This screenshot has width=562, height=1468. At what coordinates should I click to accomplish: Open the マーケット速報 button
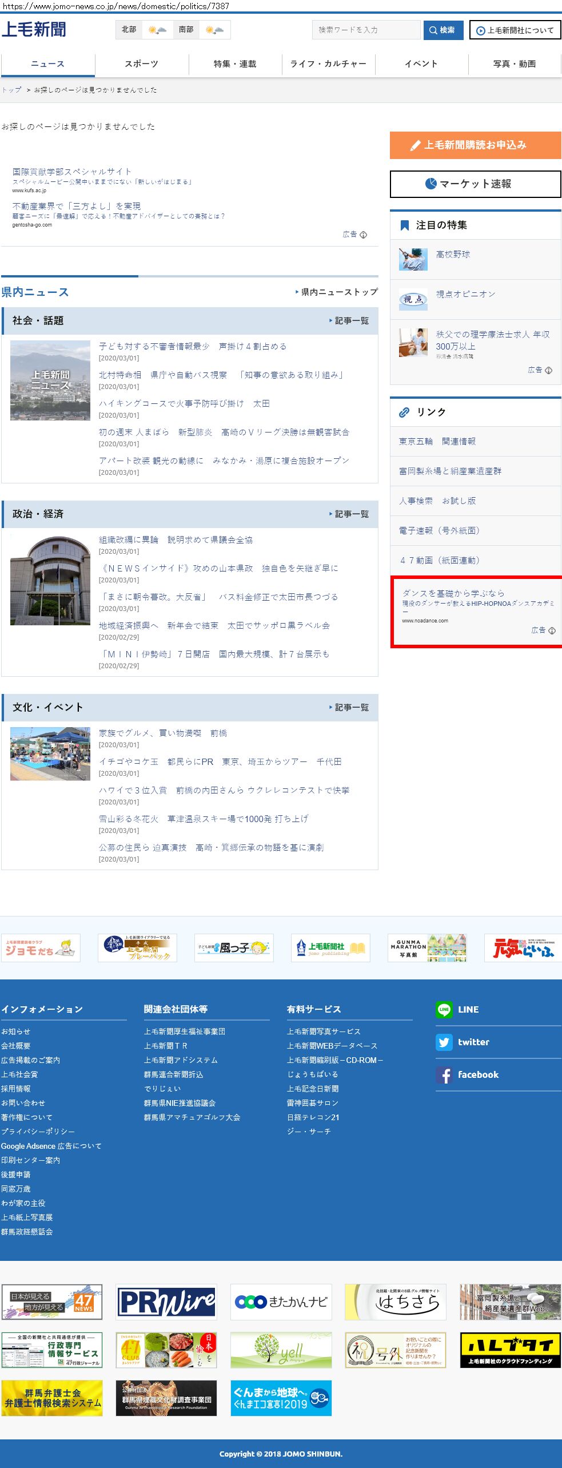(x=475, y=184)
